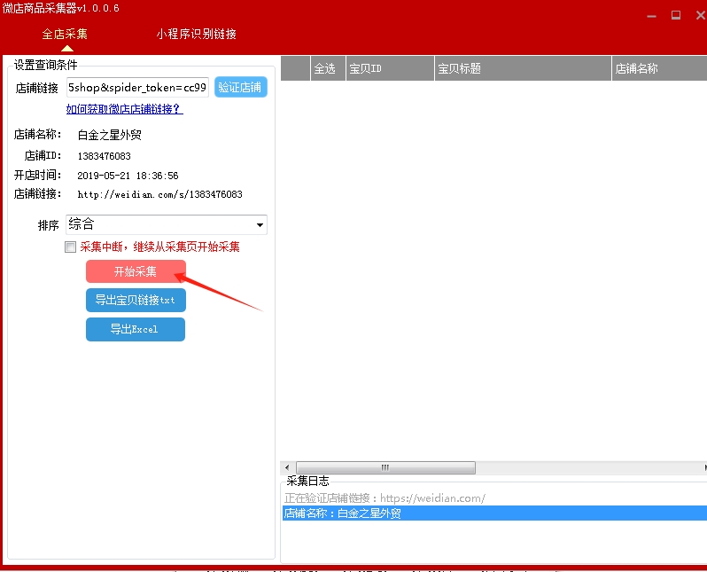The height and width of the screenshot is (572, 707).
Task: Enable the 采集中断 resume checkbox
Action: tap(70, 247)
